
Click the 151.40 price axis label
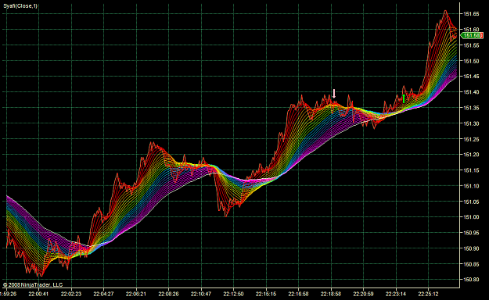[x=471, y=92]
